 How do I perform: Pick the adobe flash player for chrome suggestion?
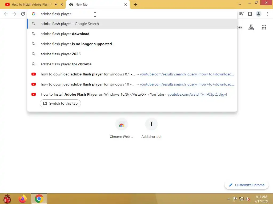[x=132, y=64]
